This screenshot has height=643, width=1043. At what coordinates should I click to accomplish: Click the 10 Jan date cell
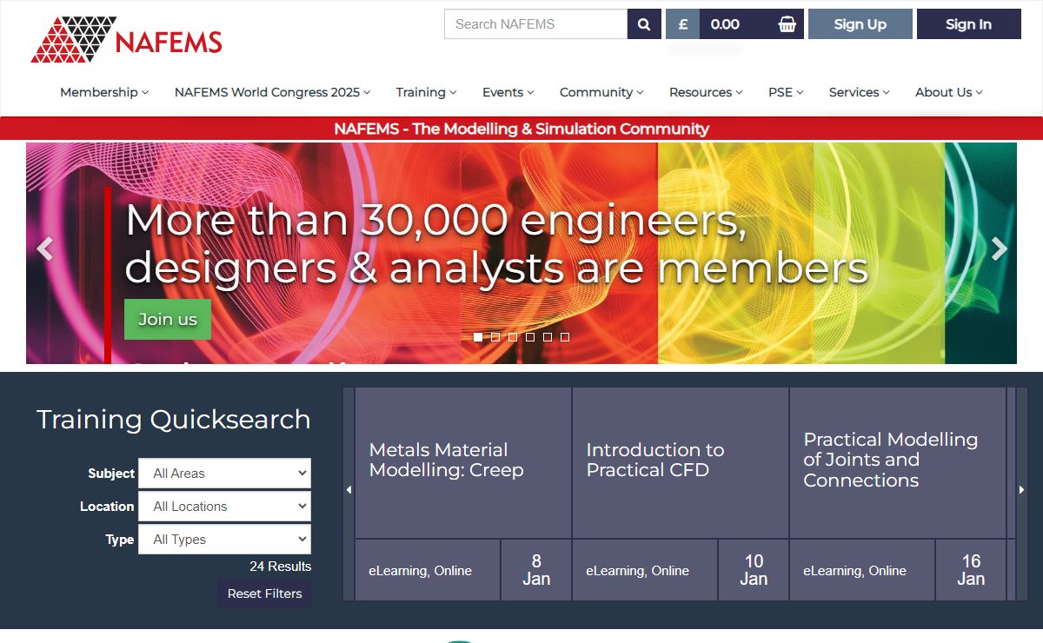click(754, 570)
